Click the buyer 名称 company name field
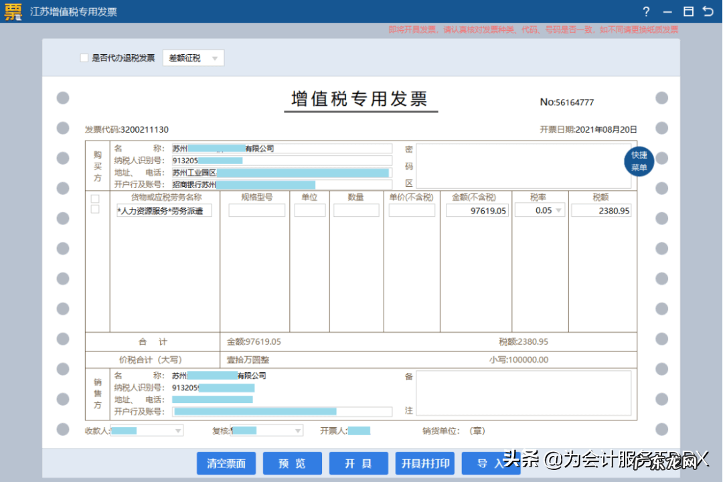Screen dimensions: 723x482 (x=281, y=148)
